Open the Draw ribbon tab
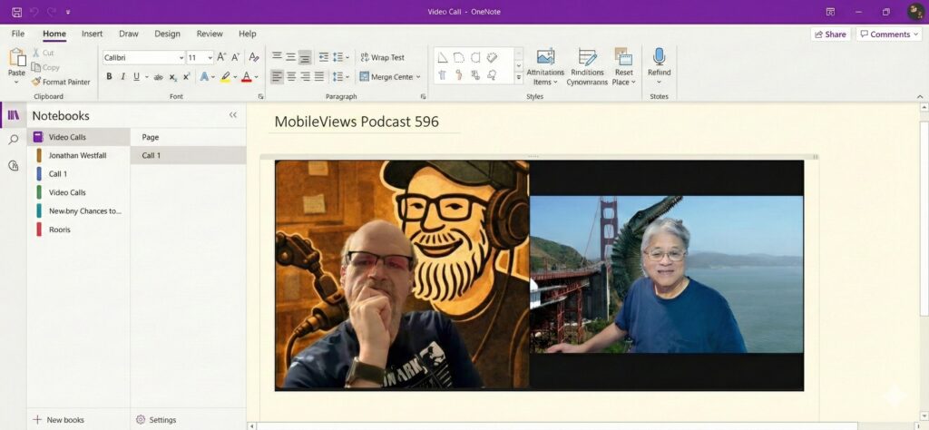Image resolution: width=929 pixels, height=430 pixels. click(x=129, y=34)
